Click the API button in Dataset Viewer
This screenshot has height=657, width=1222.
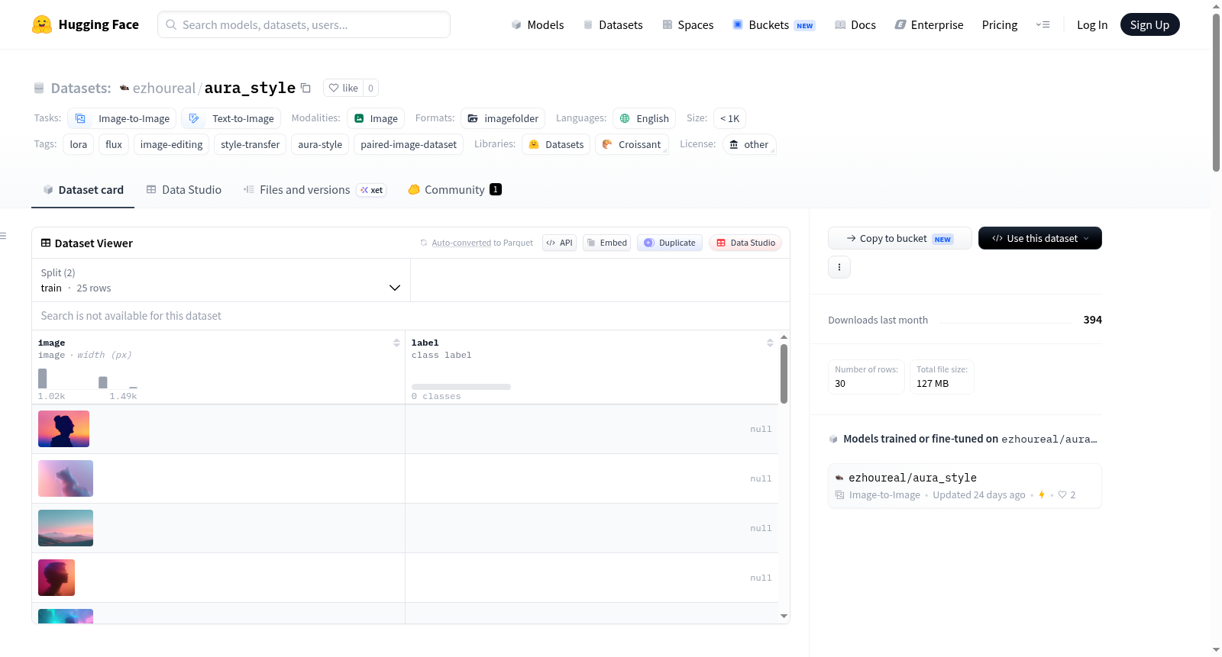coord(559,243)
